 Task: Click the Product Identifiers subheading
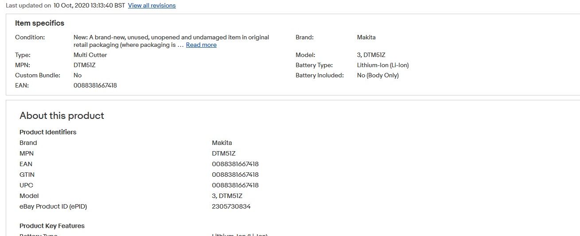[48, 132]
